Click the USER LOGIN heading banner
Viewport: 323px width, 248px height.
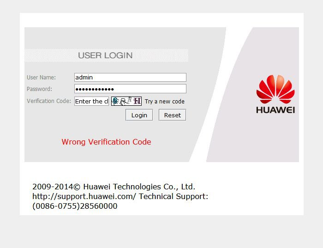click(x=106, y=55)
